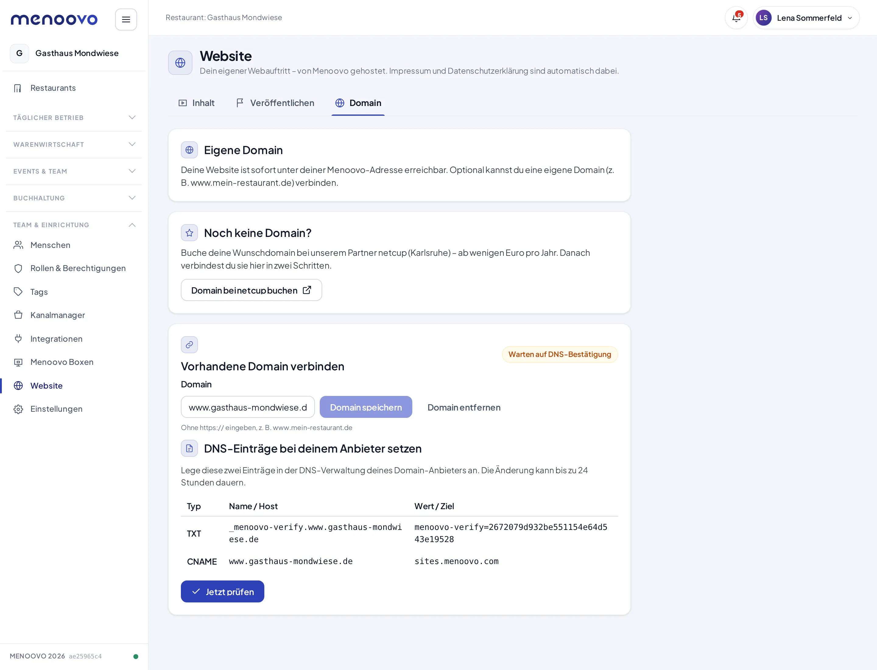Open Kanalmanager via shopping bag icon

tap(18, 315)
